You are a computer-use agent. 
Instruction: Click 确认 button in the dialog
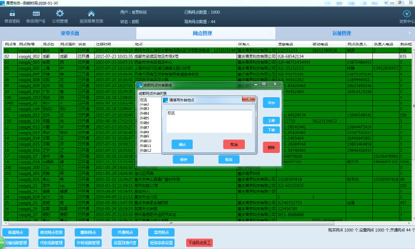182,144
